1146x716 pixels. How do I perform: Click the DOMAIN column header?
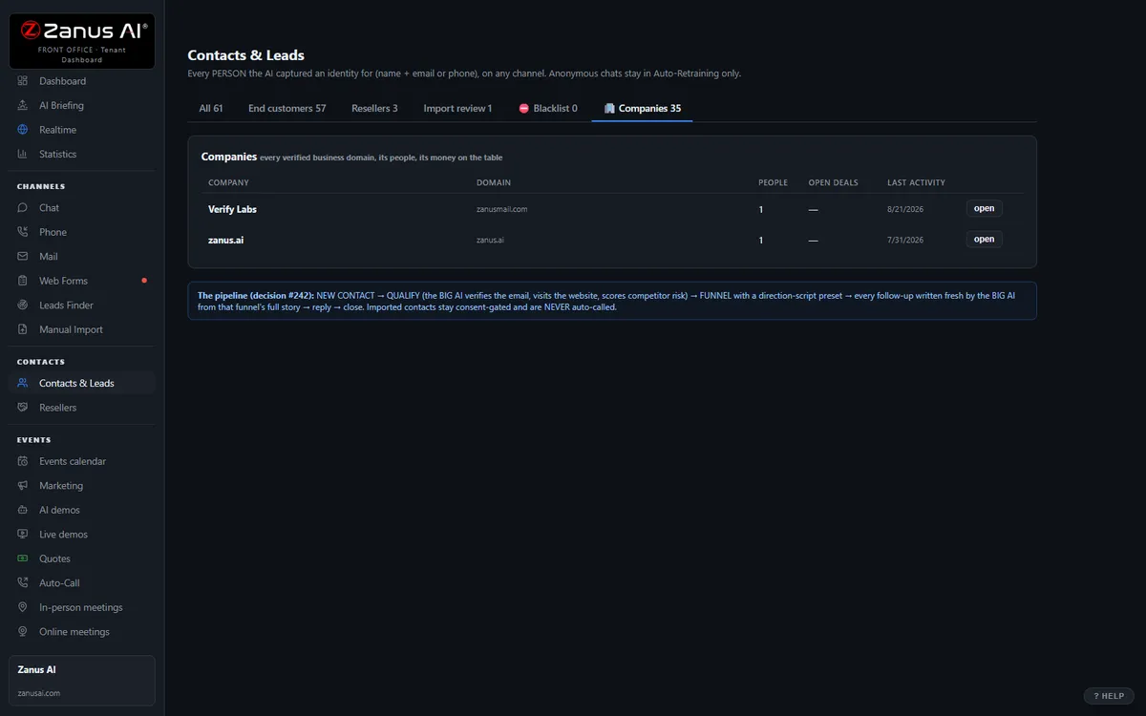click(494, 182)
